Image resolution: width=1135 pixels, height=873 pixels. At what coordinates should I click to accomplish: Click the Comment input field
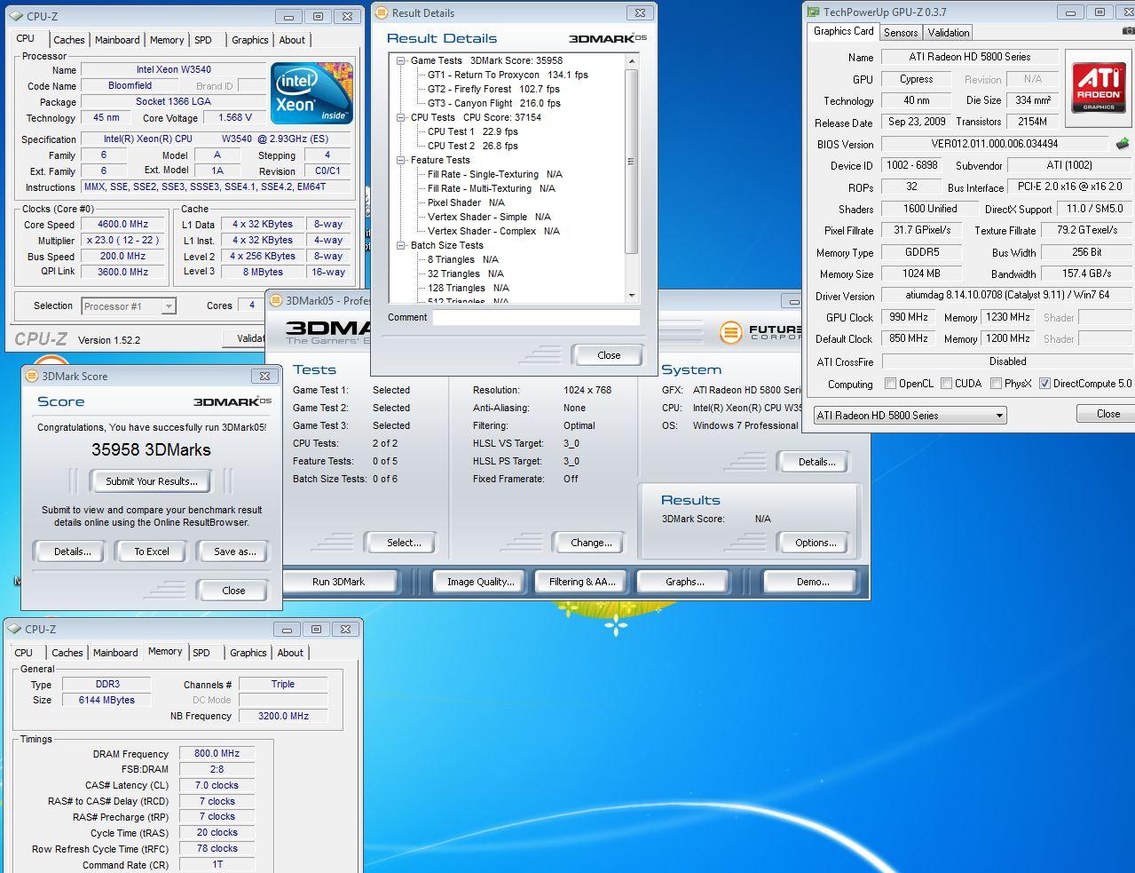(x=536, y=317)
